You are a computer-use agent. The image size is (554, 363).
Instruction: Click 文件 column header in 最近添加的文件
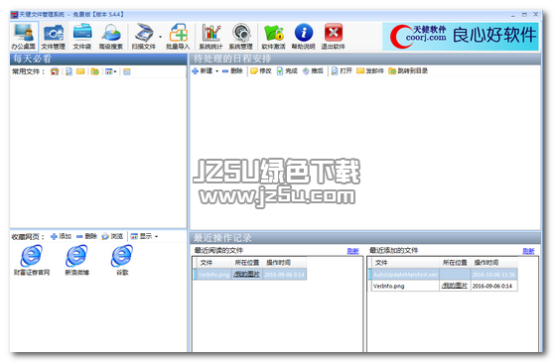coord(404,263)
